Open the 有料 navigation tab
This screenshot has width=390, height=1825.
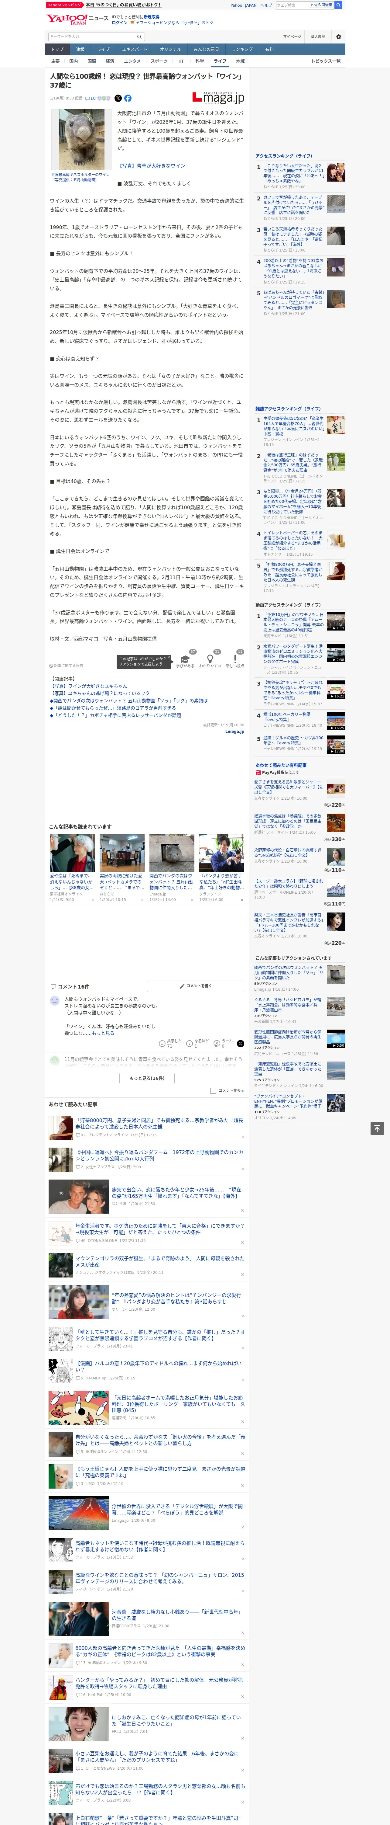pos(269,50)
